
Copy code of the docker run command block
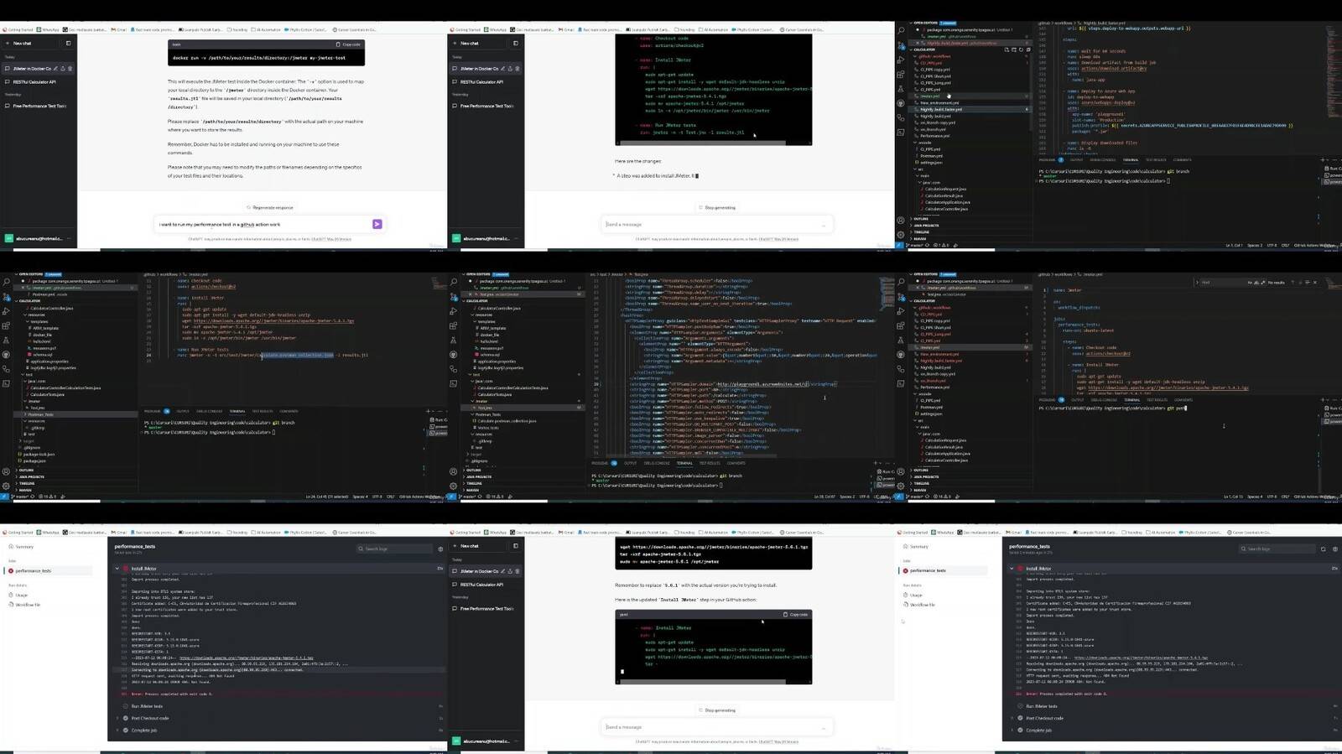click(348, 44)
